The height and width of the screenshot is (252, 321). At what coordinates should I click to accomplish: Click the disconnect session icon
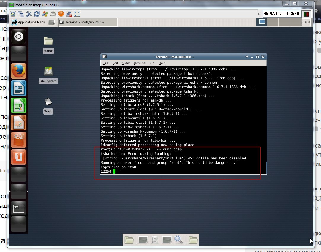69,14
